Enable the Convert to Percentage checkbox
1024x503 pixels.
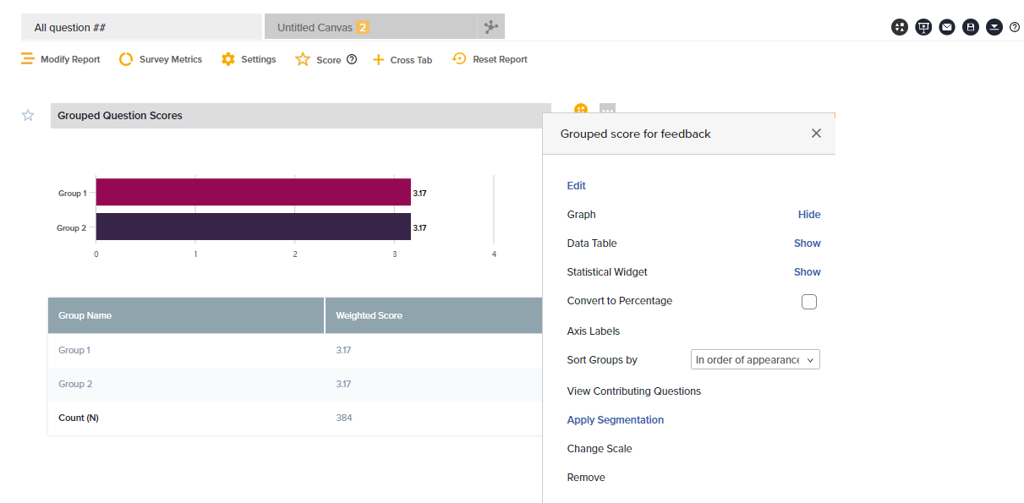tap(809, 302)
